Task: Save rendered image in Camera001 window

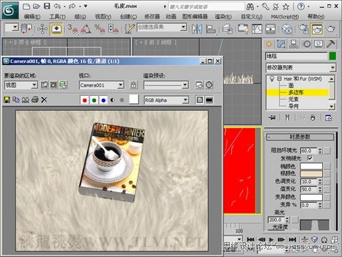Action: tap(7, 100)
